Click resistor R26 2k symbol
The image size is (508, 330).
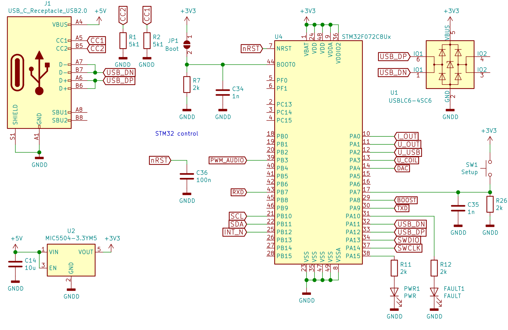tap(490, 204)
